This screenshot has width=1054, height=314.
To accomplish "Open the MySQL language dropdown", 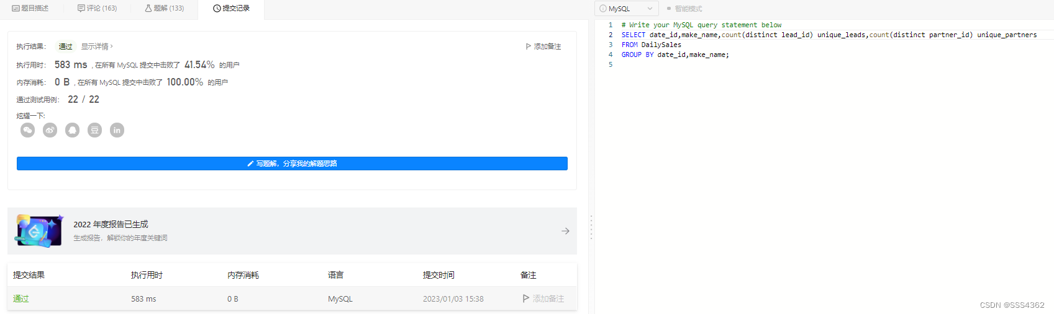I will [626, 9].
